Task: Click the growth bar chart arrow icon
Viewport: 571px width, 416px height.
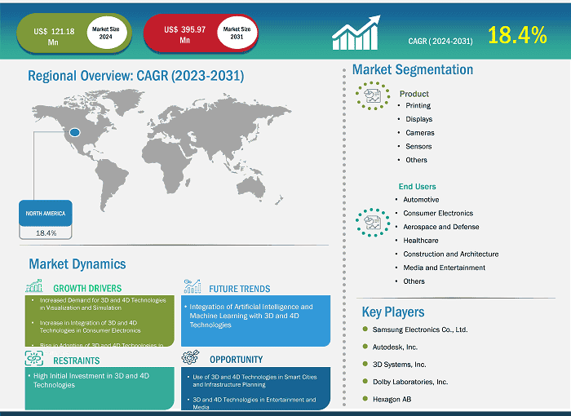Action: (x=356, y=33)
